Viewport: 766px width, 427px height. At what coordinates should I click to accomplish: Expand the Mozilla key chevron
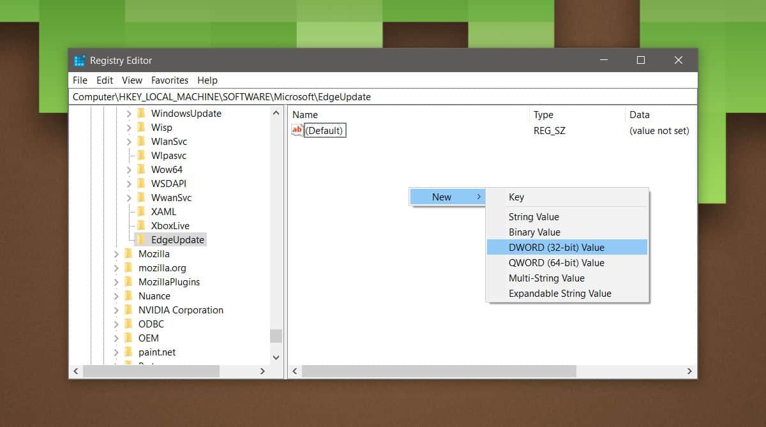tap(116, 254)
